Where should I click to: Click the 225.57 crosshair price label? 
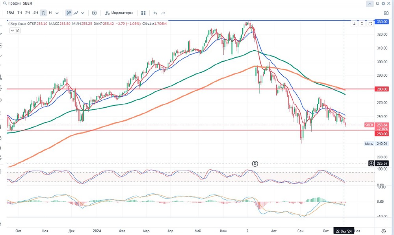(x=382, y=163)
